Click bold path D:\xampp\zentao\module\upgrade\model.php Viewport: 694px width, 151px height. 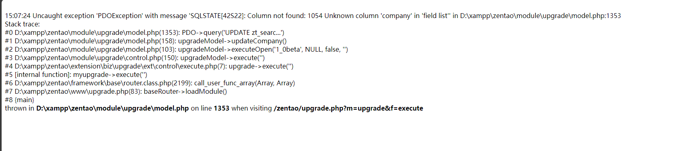[112, 108]
